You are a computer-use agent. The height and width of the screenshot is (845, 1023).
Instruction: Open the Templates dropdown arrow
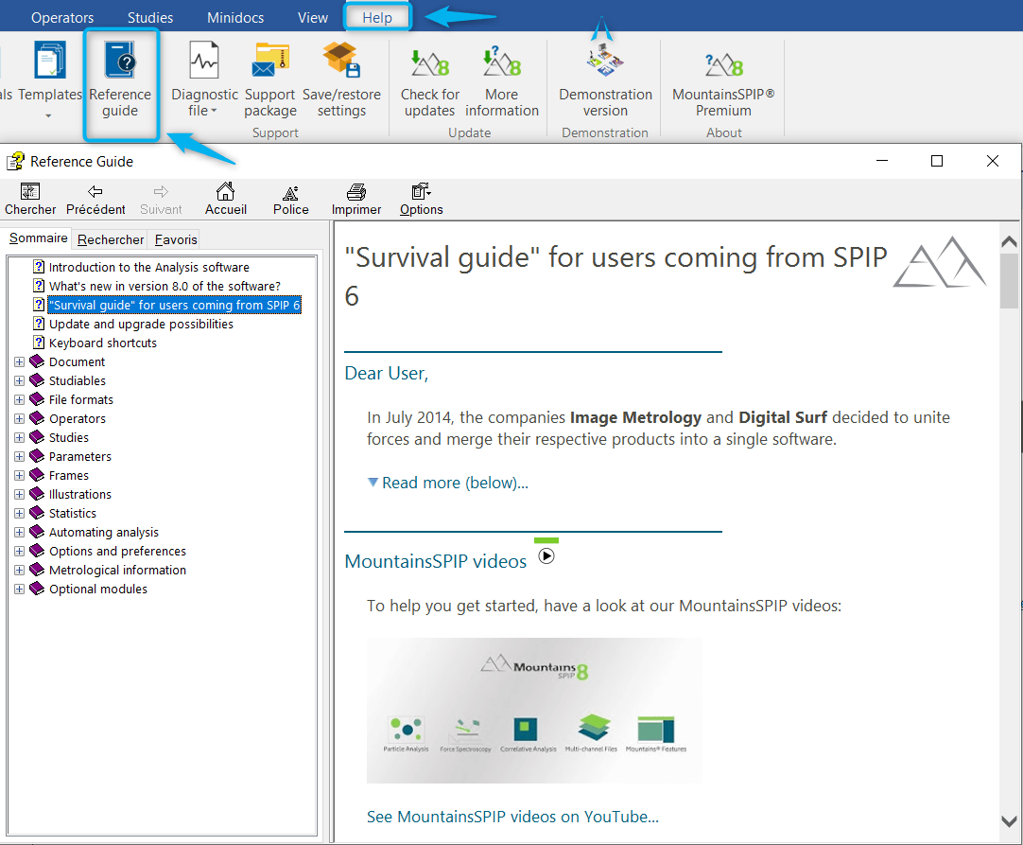tap(48, 116)
